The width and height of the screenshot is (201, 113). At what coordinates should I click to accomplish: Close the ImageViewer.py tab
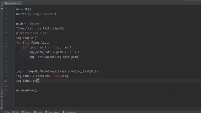coord(20,3)
